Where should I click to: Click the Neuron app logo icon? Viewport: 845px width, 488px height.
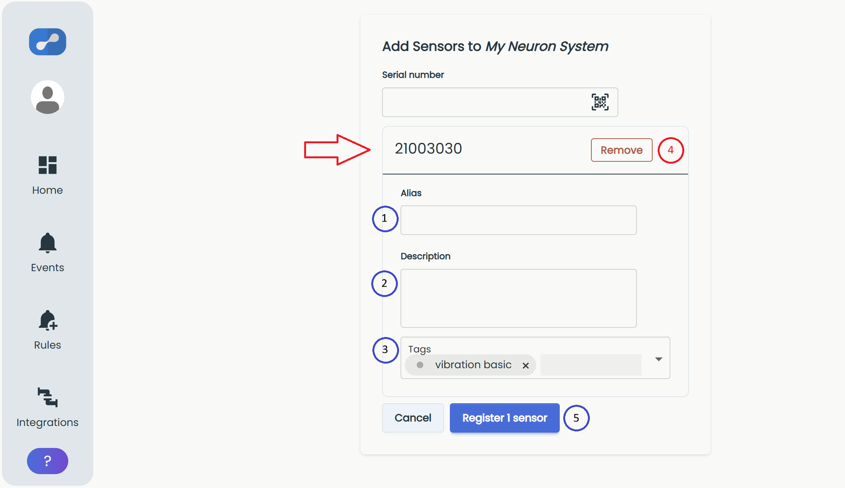[47, 42]
